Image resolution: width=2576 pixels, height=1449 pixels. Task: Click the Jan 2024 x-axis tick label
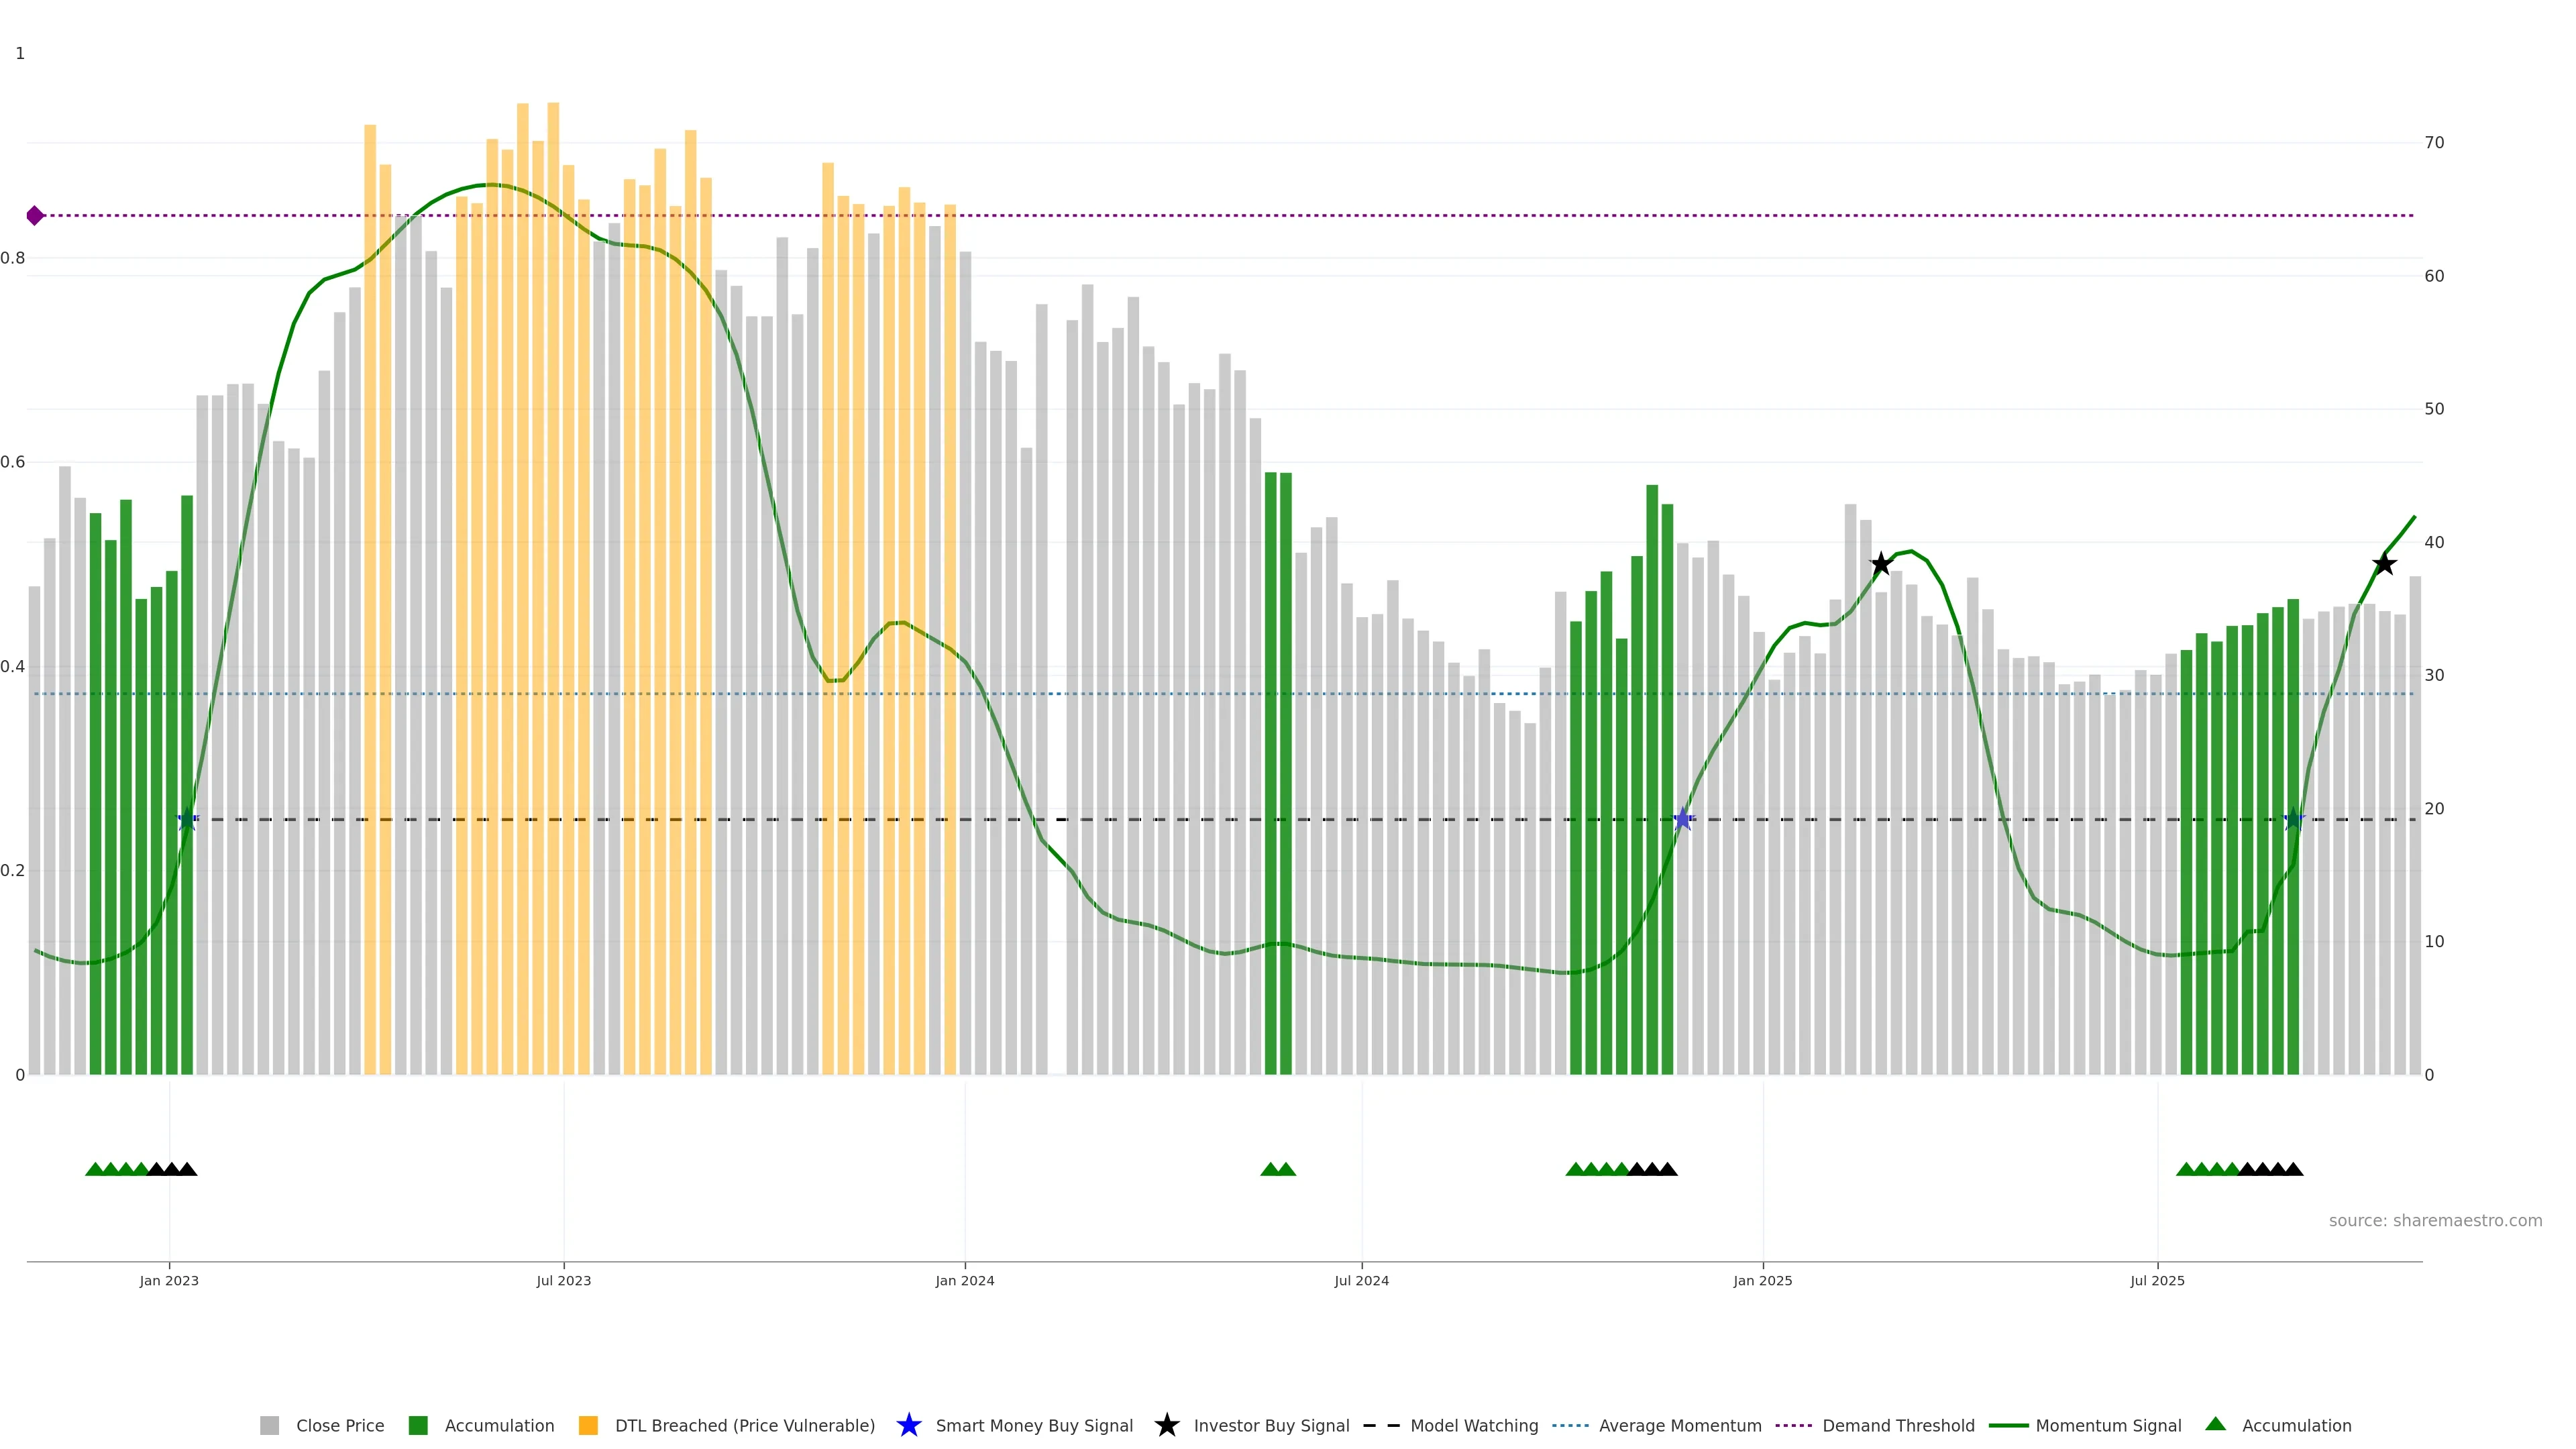pos(964,1280)
